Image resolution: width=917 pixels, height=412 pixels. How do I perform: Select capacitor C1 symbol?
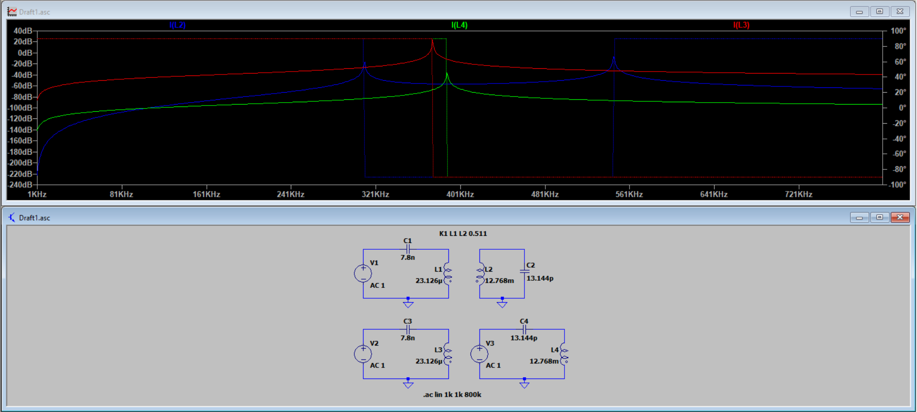tap(408, 249)
